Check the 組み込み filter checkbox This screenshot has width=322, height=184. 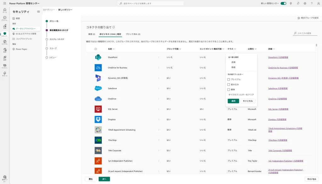(x=229, y=84)
